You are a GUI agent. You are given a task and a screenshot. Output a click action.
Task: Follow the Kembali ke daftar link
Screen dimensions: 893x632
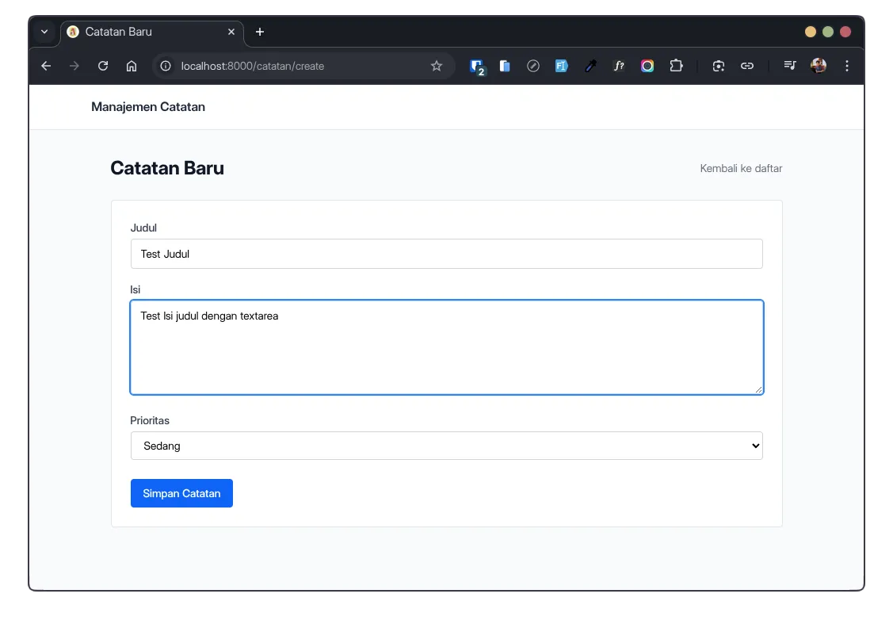click(x=741, y=168)
